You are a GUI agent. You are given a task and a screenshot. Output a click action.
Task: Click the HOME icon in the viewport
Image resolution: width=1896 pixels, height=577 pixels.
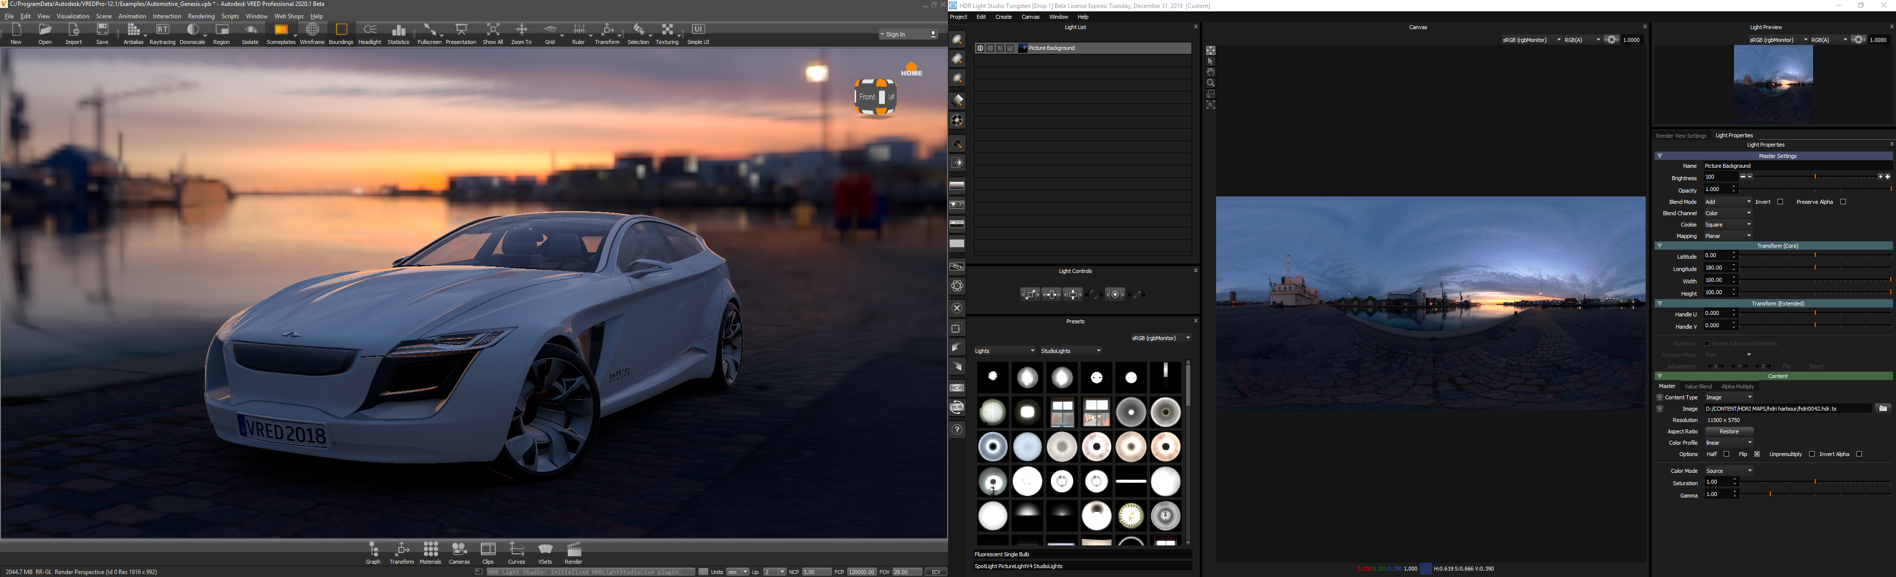(911, 69)
